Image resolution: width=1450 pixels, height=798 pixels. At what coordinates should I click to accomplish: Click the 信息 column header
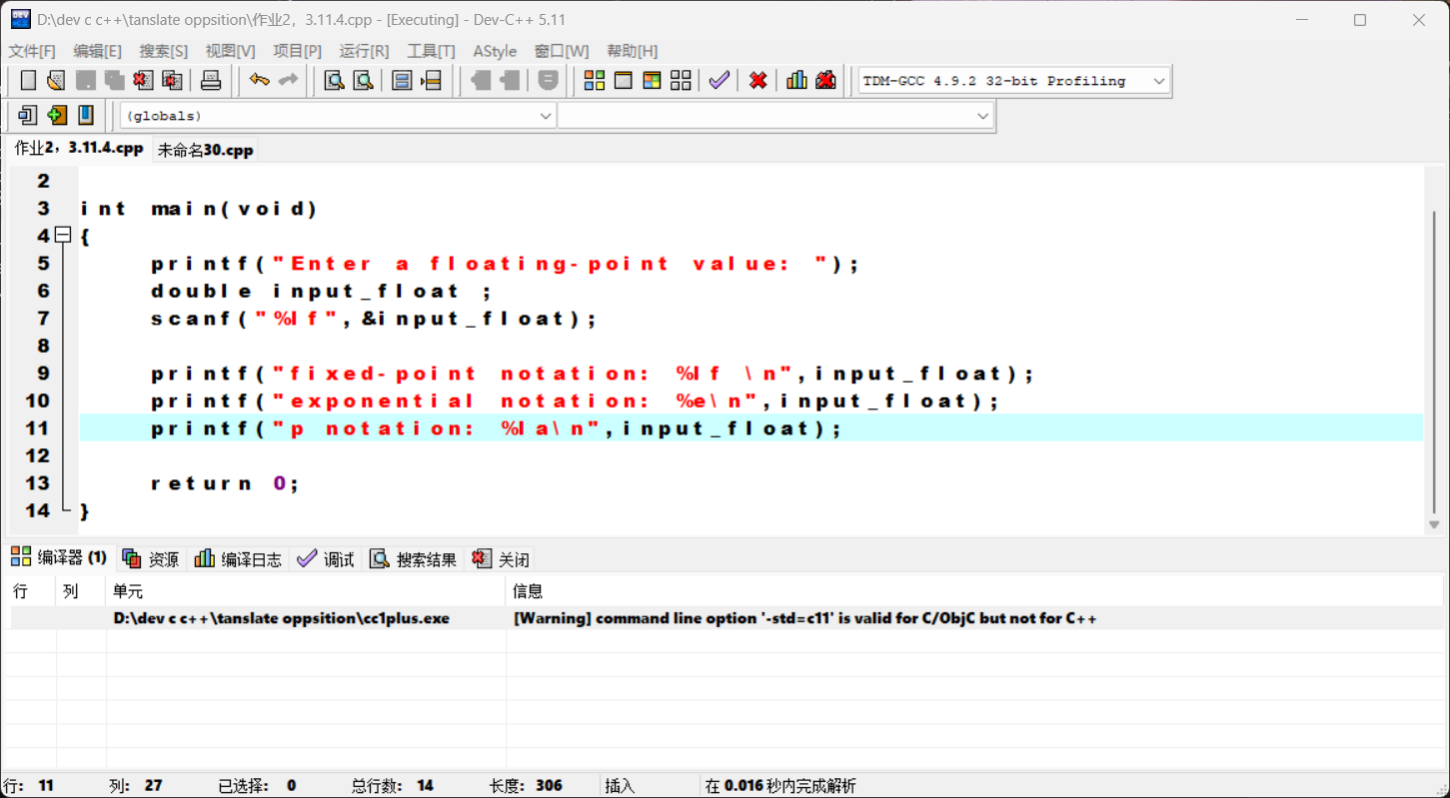(x=974, y=591)
